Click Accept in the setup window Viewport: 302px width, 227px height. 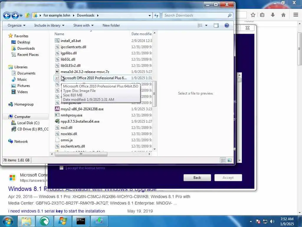click(x=228, y=178)
